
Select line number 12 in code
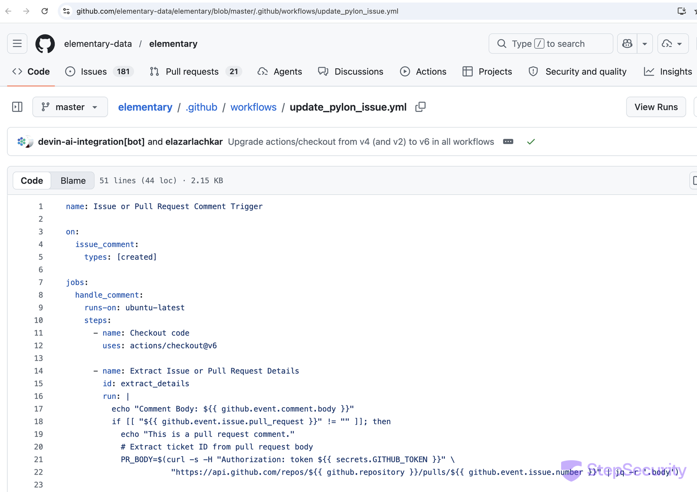coord(38,346)
